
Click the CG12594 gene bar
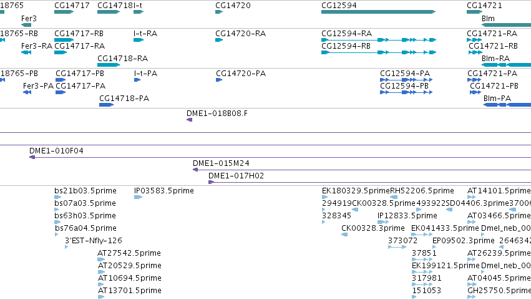[378, 12]
